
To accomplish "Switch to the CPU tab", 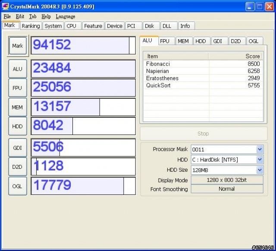I will pyautogui.click(x=73, y=26).
